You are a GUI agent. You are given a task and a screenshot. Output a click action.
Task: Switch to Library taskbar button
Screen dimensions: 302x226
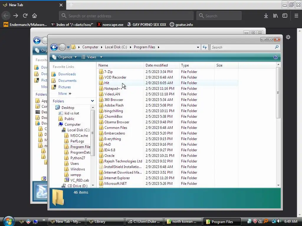(105, 222)
